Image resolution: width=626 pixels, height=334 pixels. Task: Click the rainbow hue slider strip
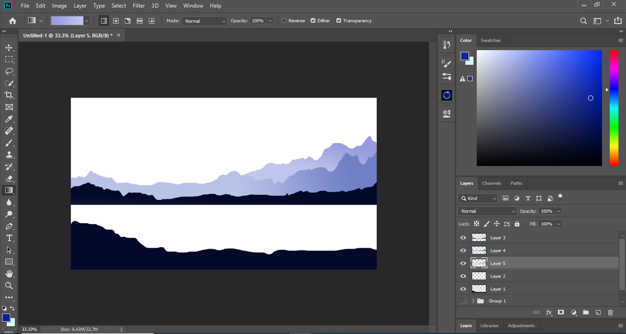coord(614,107)
